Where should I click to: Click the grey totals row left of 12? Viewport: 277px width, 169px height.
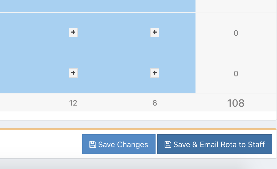(x=32, y=103)
